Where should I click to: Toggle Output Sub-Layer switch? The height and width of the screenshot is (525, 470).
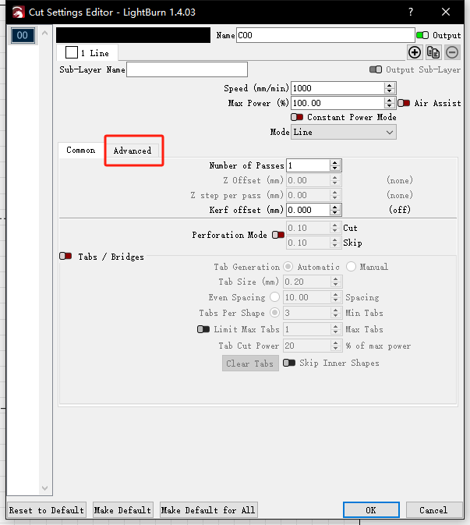[x=376, y=69]
